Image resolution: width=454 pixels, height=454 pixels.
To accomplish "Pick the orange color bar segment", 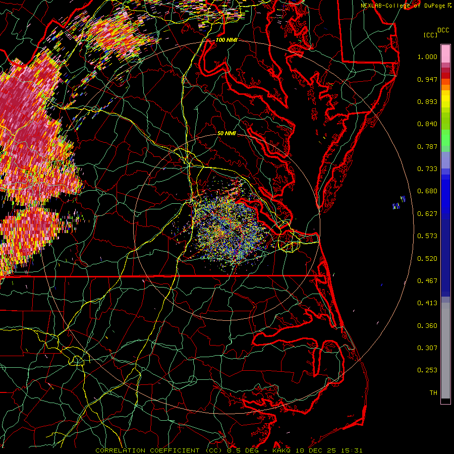I will point(445,87).
